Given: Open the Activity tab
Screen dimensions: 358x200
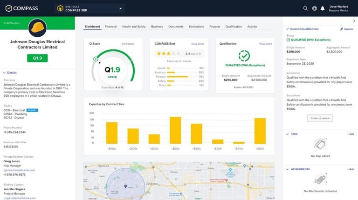Looking at the screenshot, I should click(x=252, y=27).
